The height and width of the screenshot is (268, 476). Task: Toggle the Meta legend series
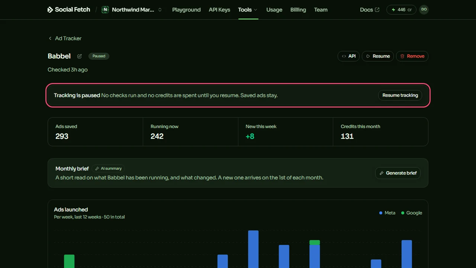(x=387, y=213)
